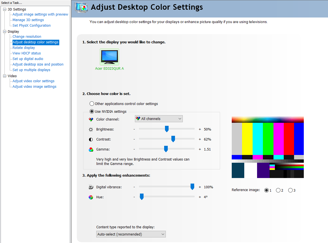Increase Brightness with the plus button
The height and width of the screenshot is (243, 328).
200,129
